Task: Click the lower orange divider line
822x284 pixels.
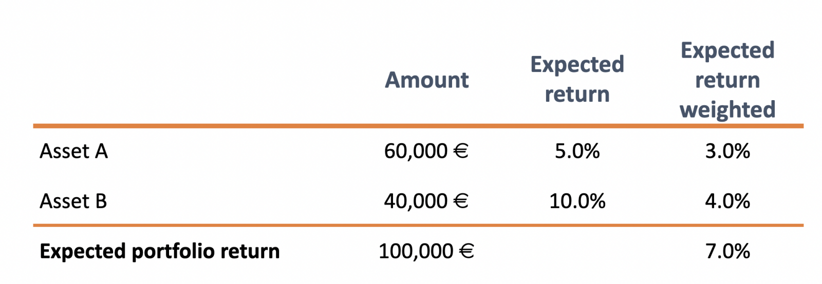Action: point(418,225)
